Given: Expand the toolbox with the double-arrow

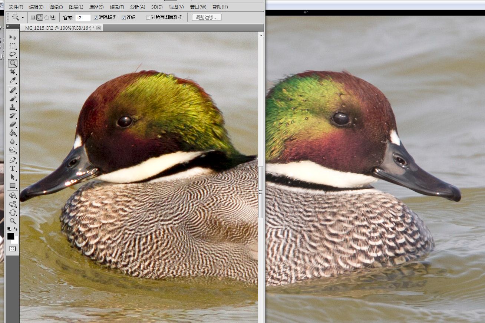Looking at the screenshot, I should click(8, 26).
